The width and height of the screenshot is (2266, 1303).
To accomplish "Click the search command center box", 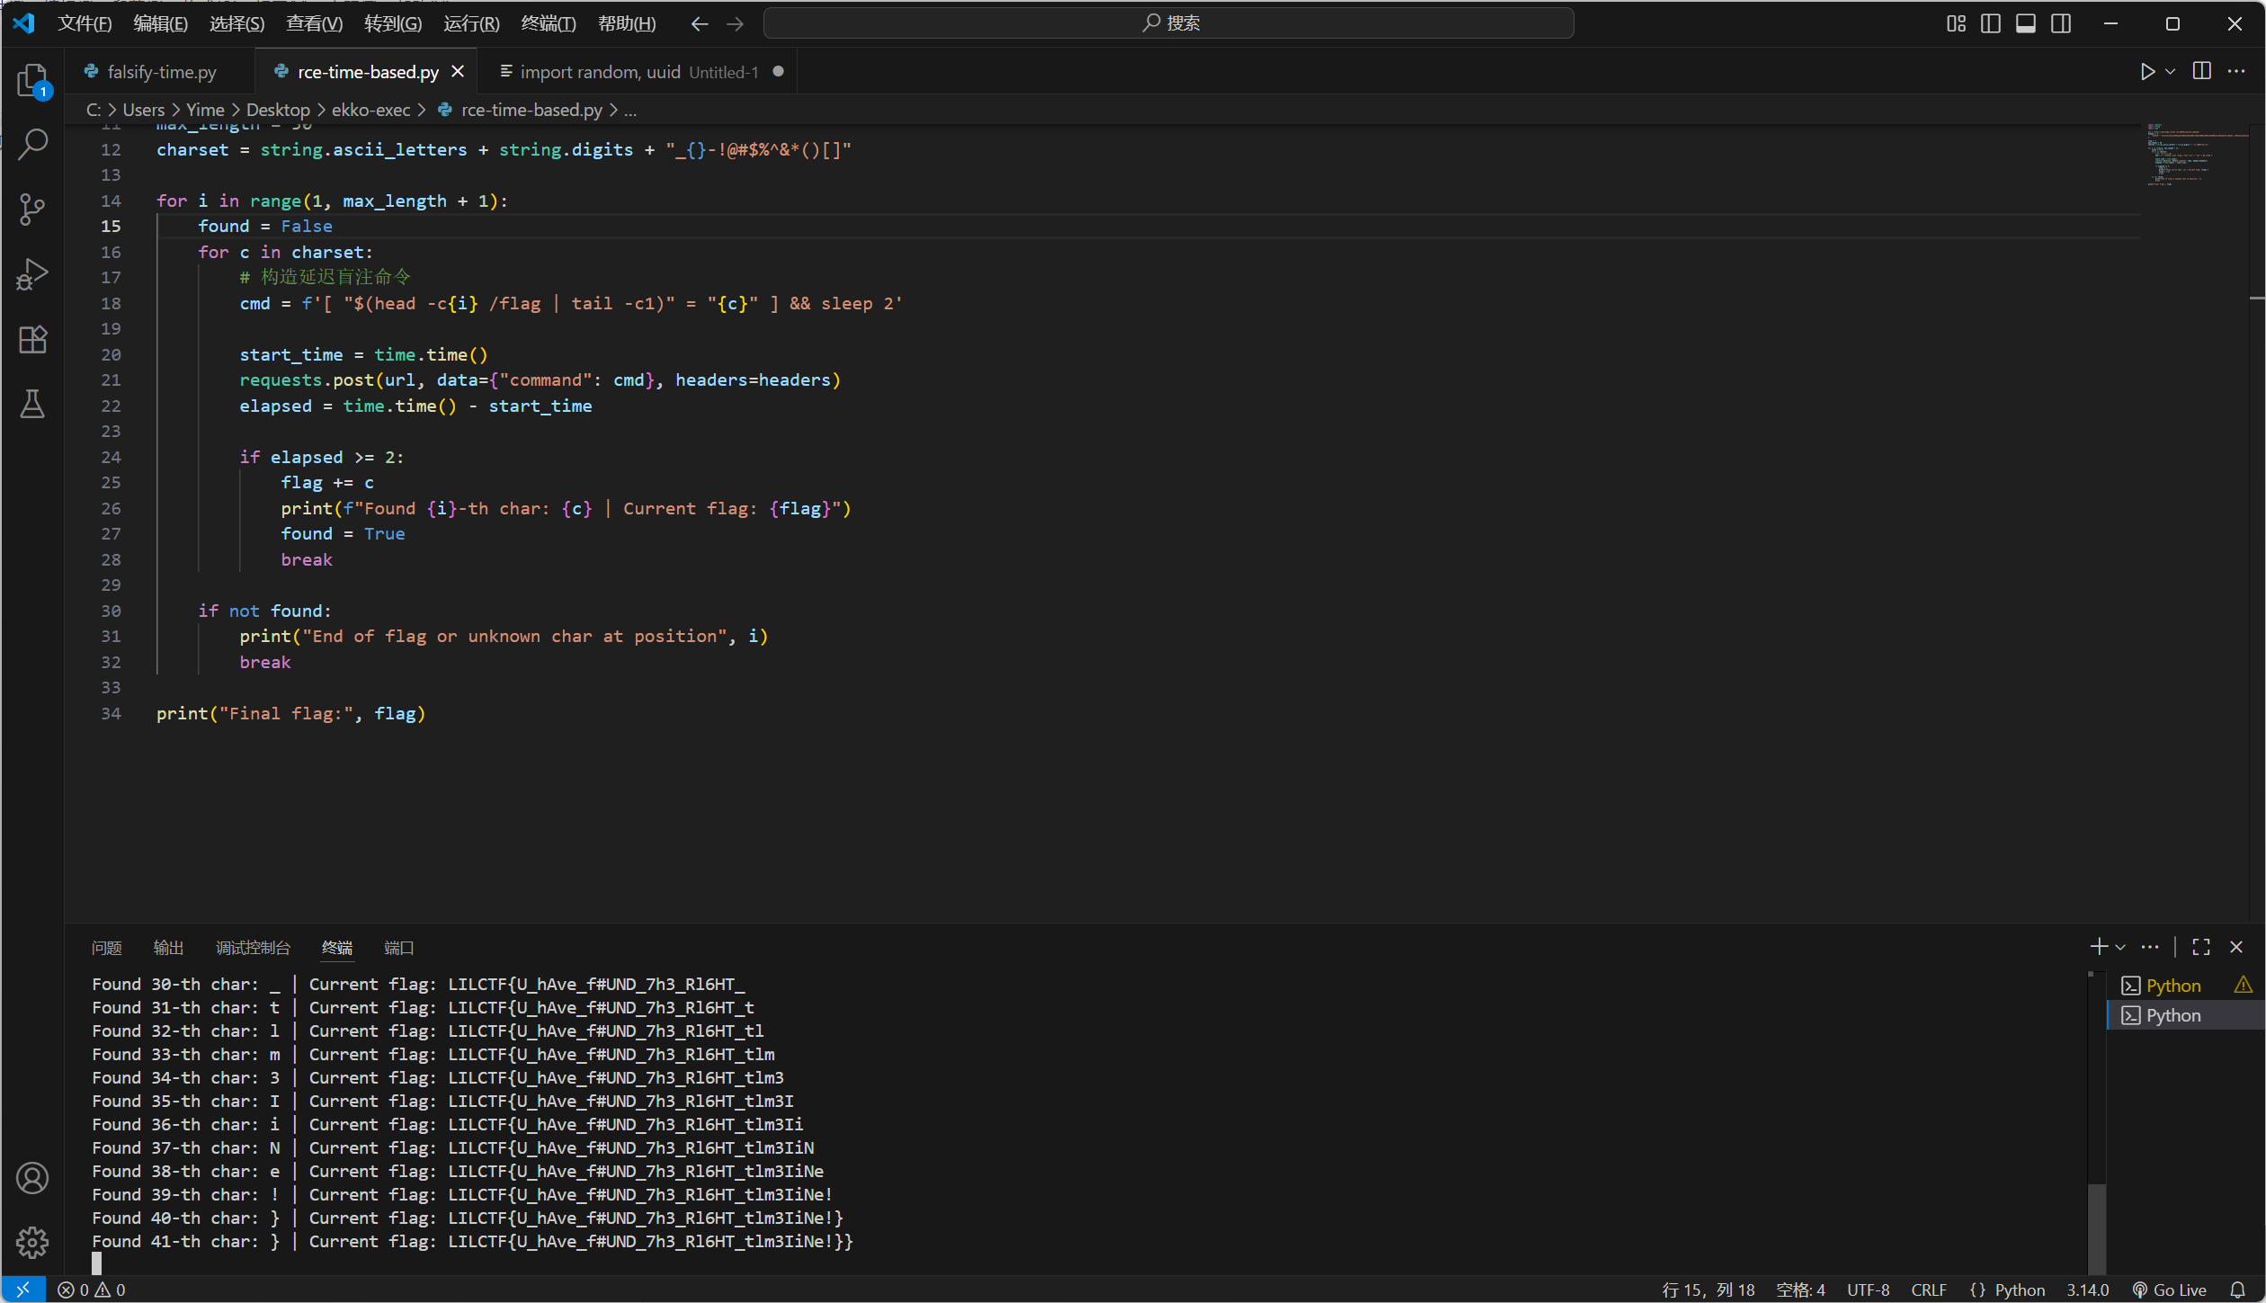I will [1168, 23].
